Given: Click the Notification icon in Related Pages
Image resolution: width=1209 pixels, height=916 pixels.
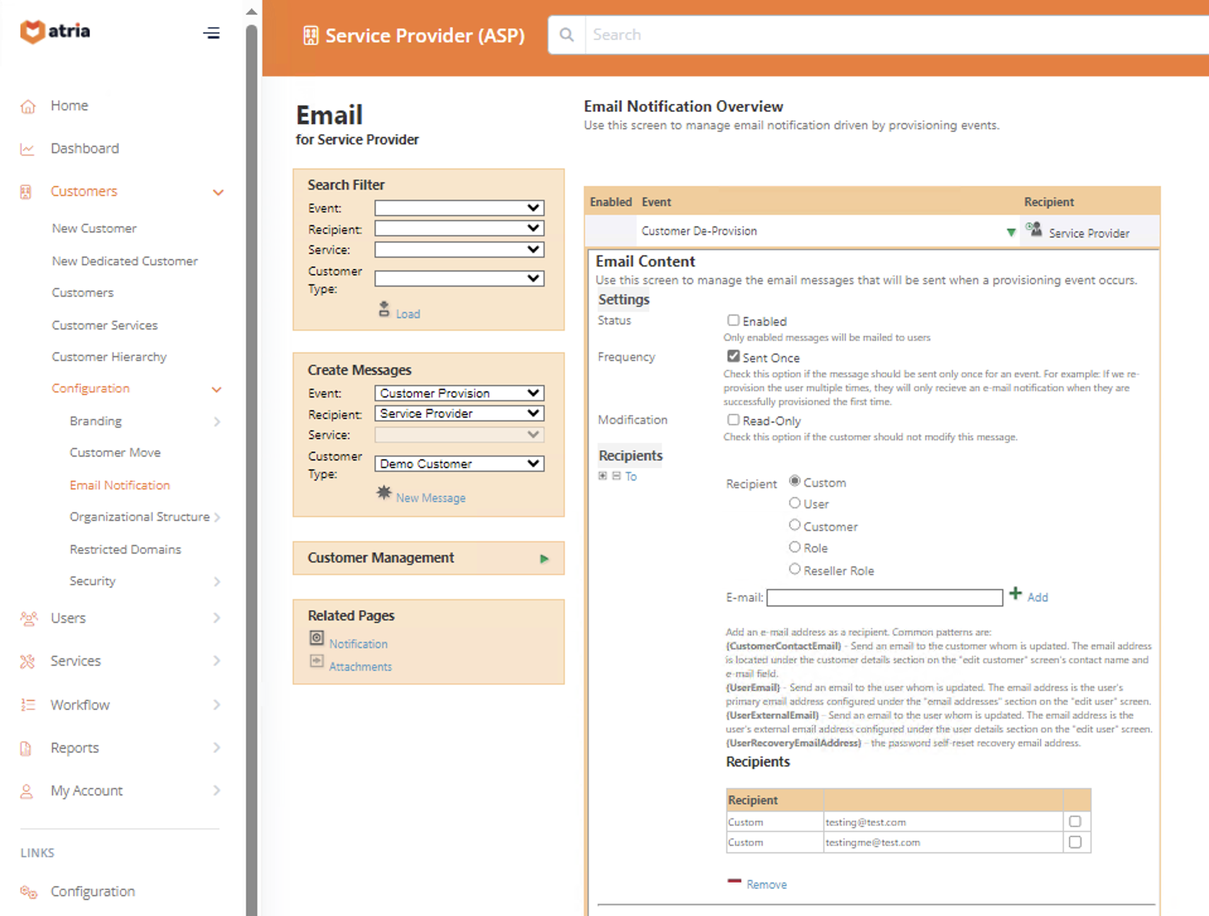Looking at the screenshot, I should [316, 638].
